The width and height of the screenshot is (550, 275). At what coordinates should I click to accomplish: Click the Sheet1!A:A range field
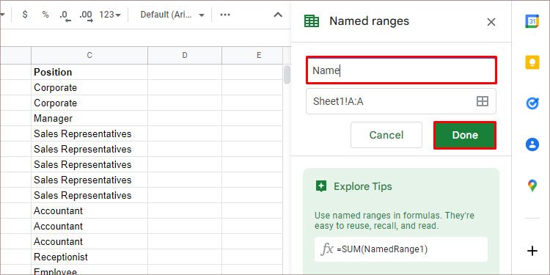(401, 101)
